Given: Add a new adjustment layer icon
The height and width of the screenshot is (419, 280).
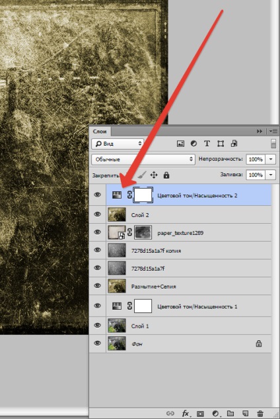Looking at the screenshot, I should point(215,414).
